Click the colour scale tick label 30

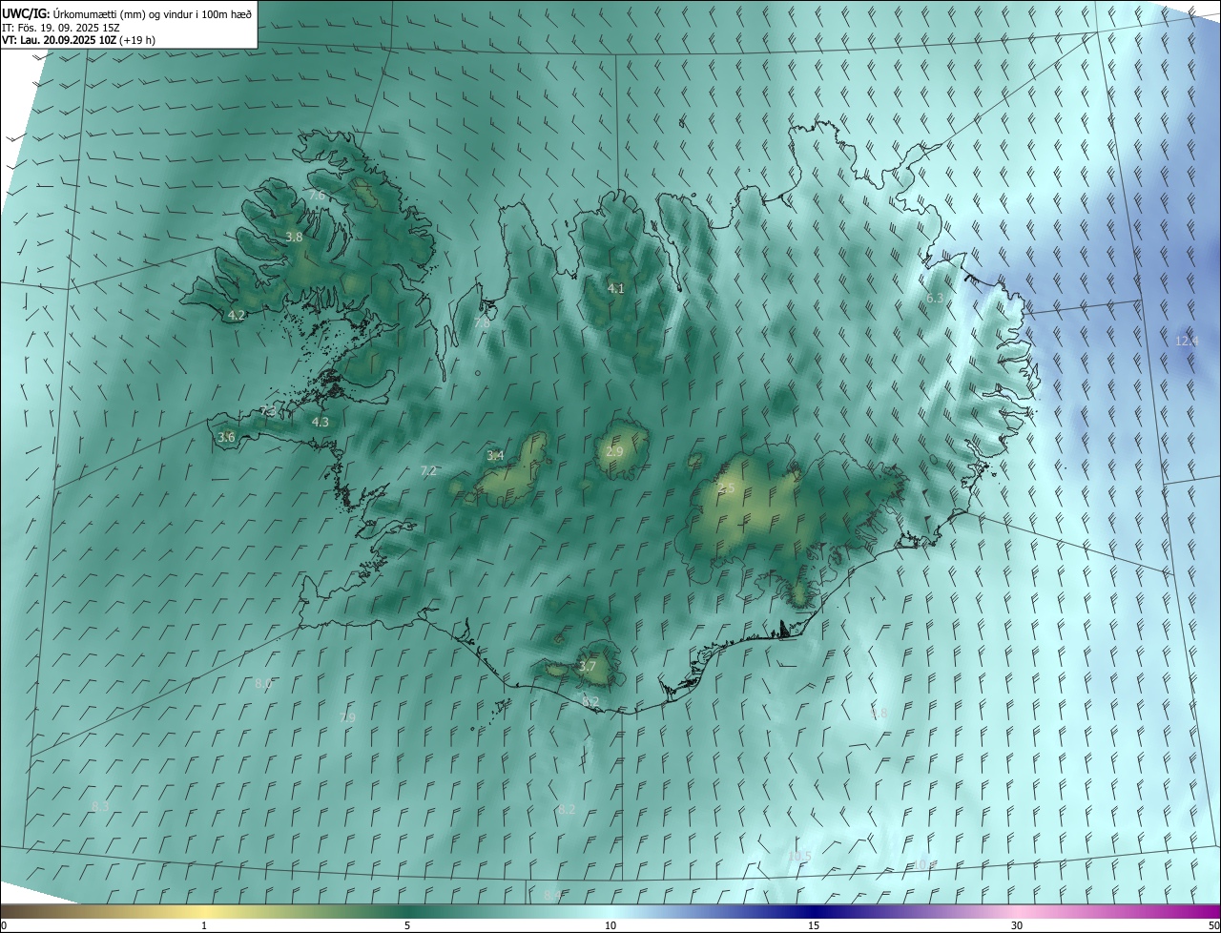tap(1017, 925)
